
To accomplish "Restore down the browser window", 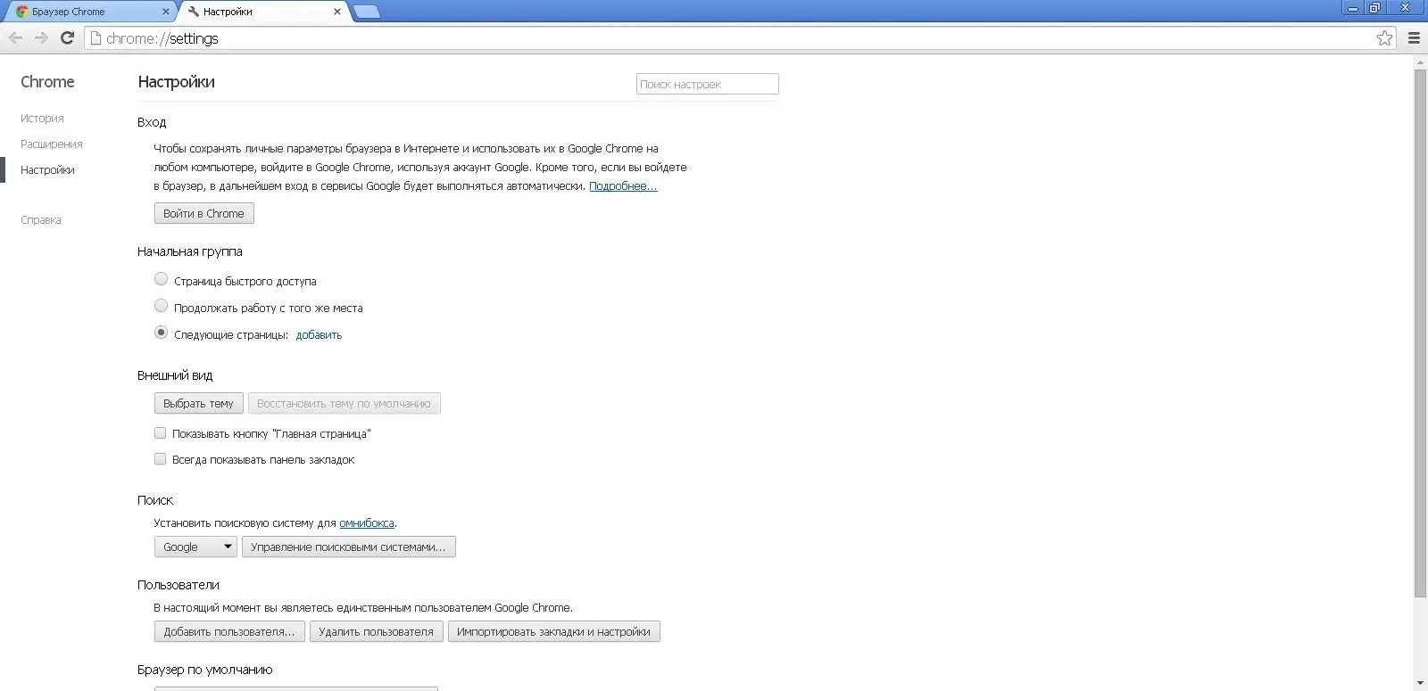I will 1375,8.
